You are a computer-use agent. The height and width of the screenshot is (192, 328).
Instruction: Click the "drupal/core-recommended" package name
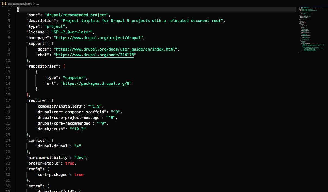pyautogui.click(x=64, y=123)
